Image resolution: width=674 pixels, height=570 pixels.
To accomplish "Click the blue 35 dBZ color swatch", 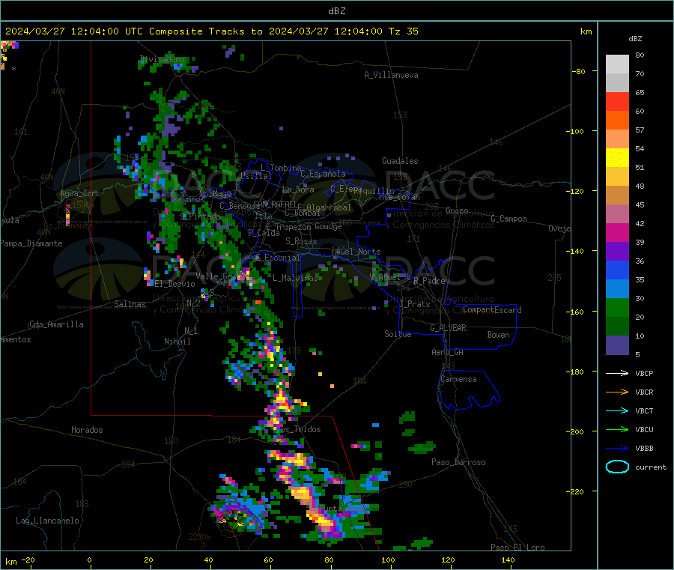I will [x=617, y=270].
